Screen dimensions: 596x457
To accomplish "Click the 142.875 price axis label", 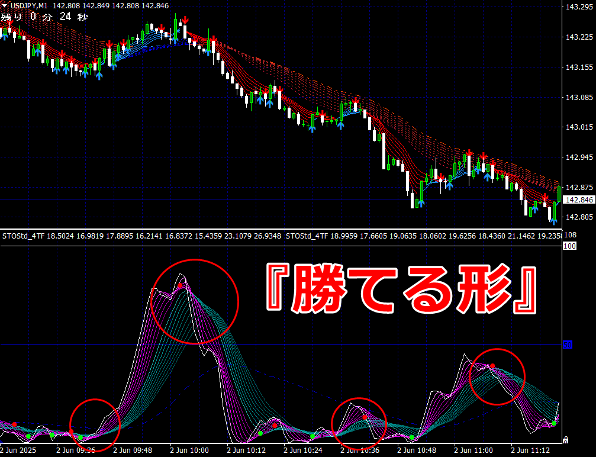I will [579, 188].
